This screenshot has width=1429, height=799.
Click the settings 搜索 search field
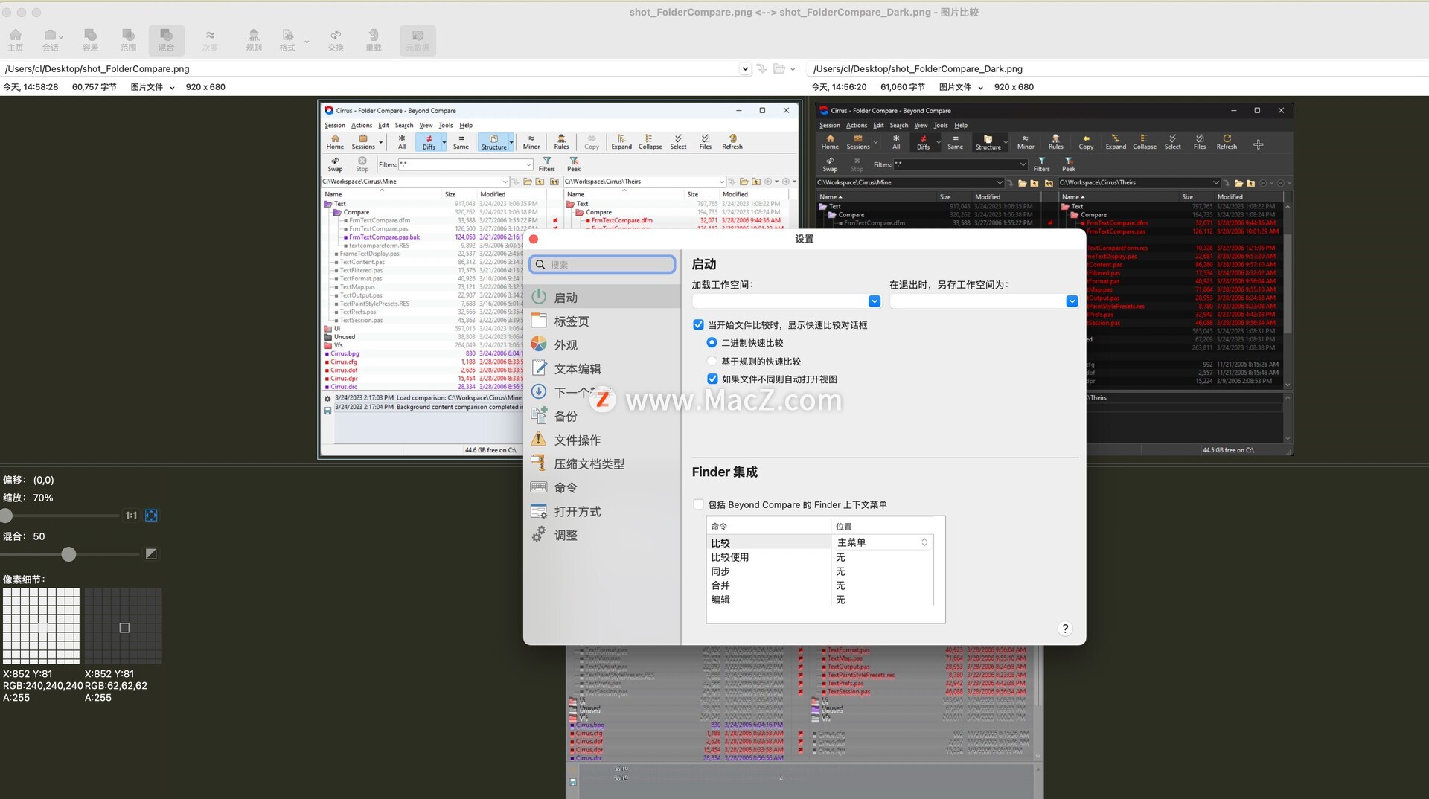pyautogui.click(x=602, y=265)
